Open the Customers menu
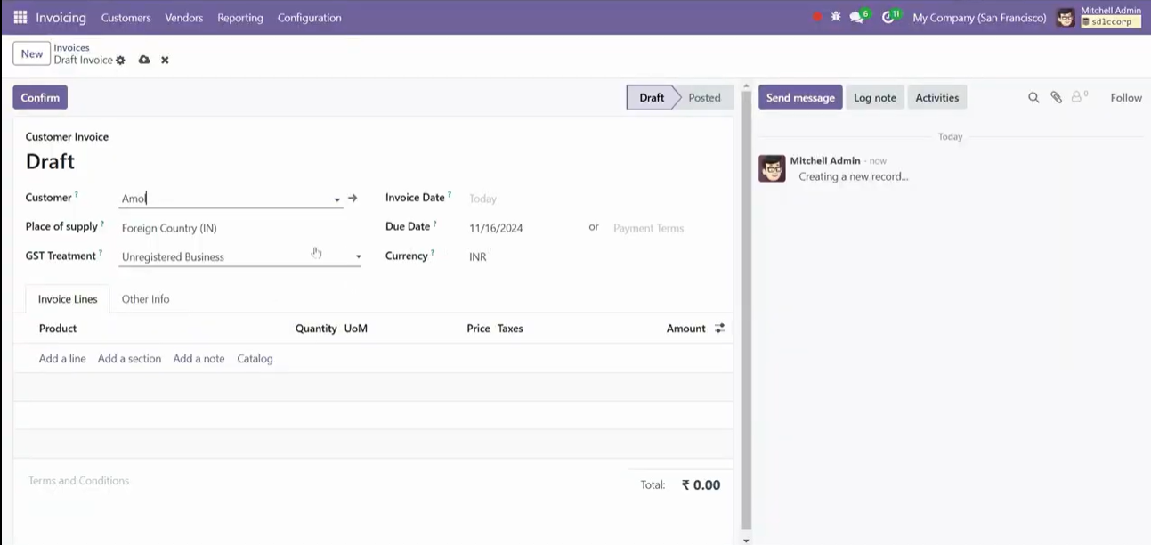Image resolution: width=1151 pixels, height=545 pixels. click(x=126, y=18)
